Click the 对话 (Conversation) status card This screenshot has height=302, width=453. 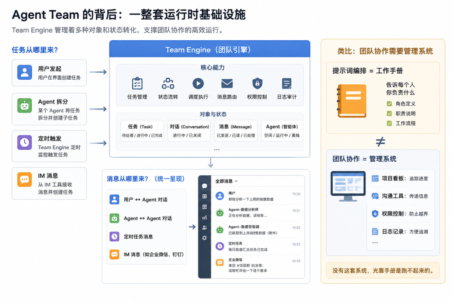[189, 131]
